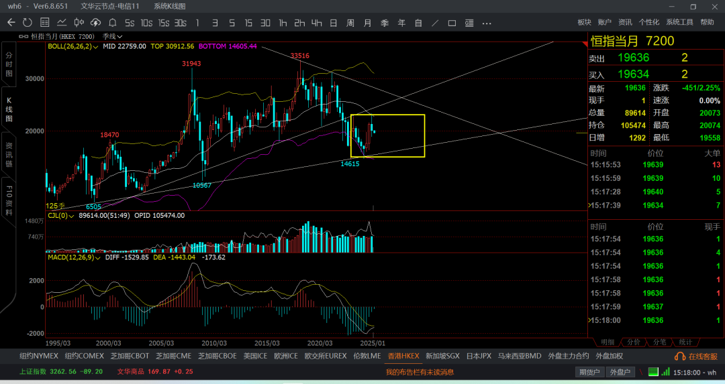Select the 纽约COMEX exchange tab
725x384 pixels.
coord(84,356)
